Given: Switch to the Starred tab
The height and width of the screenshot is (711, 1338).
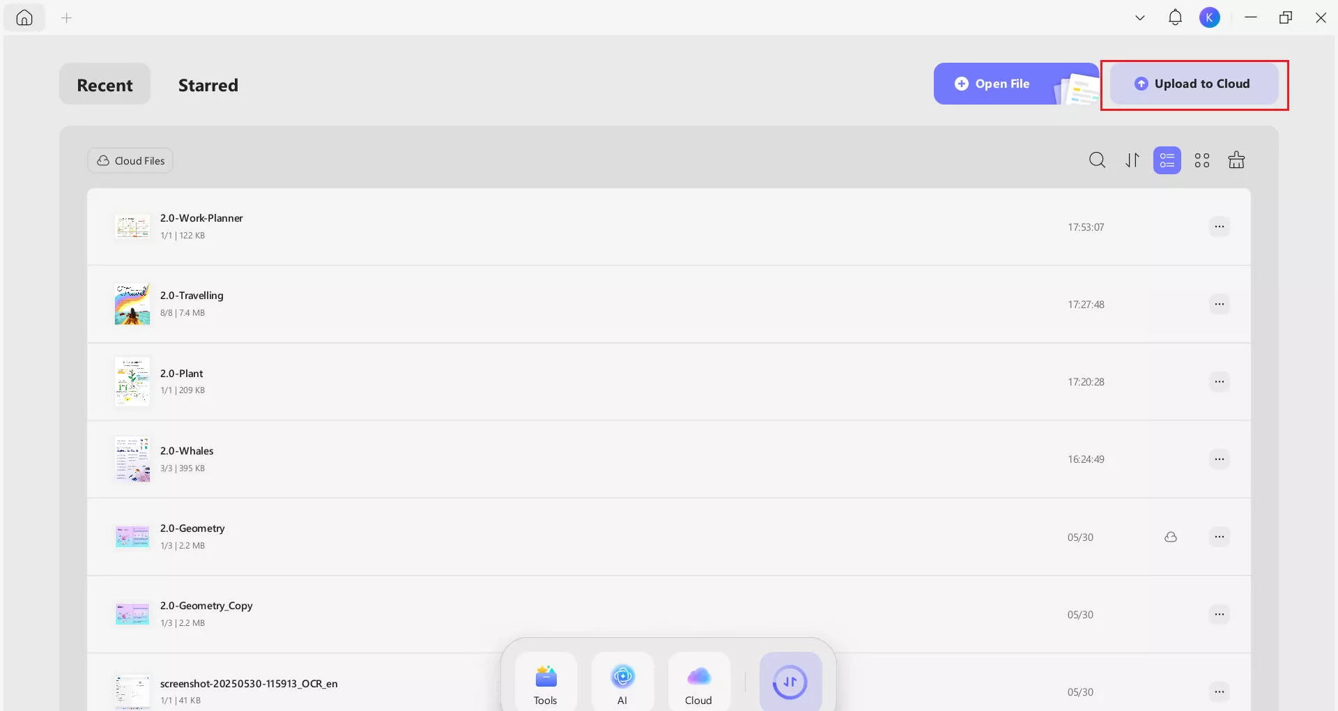Looking at the screenshot, I should pos(208,84).
